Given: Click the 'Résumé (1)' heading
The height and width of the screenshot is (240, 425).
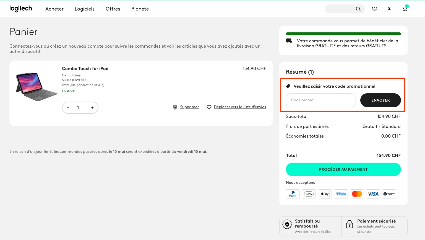Looking at the screenshot, I should [x=300, y=72].
